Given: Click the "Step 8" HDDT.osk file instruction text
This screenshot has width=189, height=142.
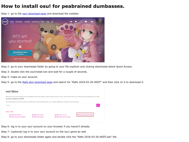Looking at the screenshot, I should tap(59, 137).
